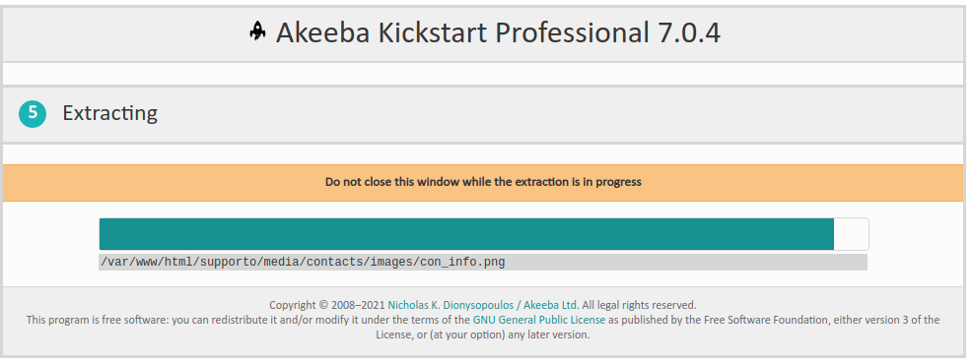Open the GNU General Public License link

[539, 320]
